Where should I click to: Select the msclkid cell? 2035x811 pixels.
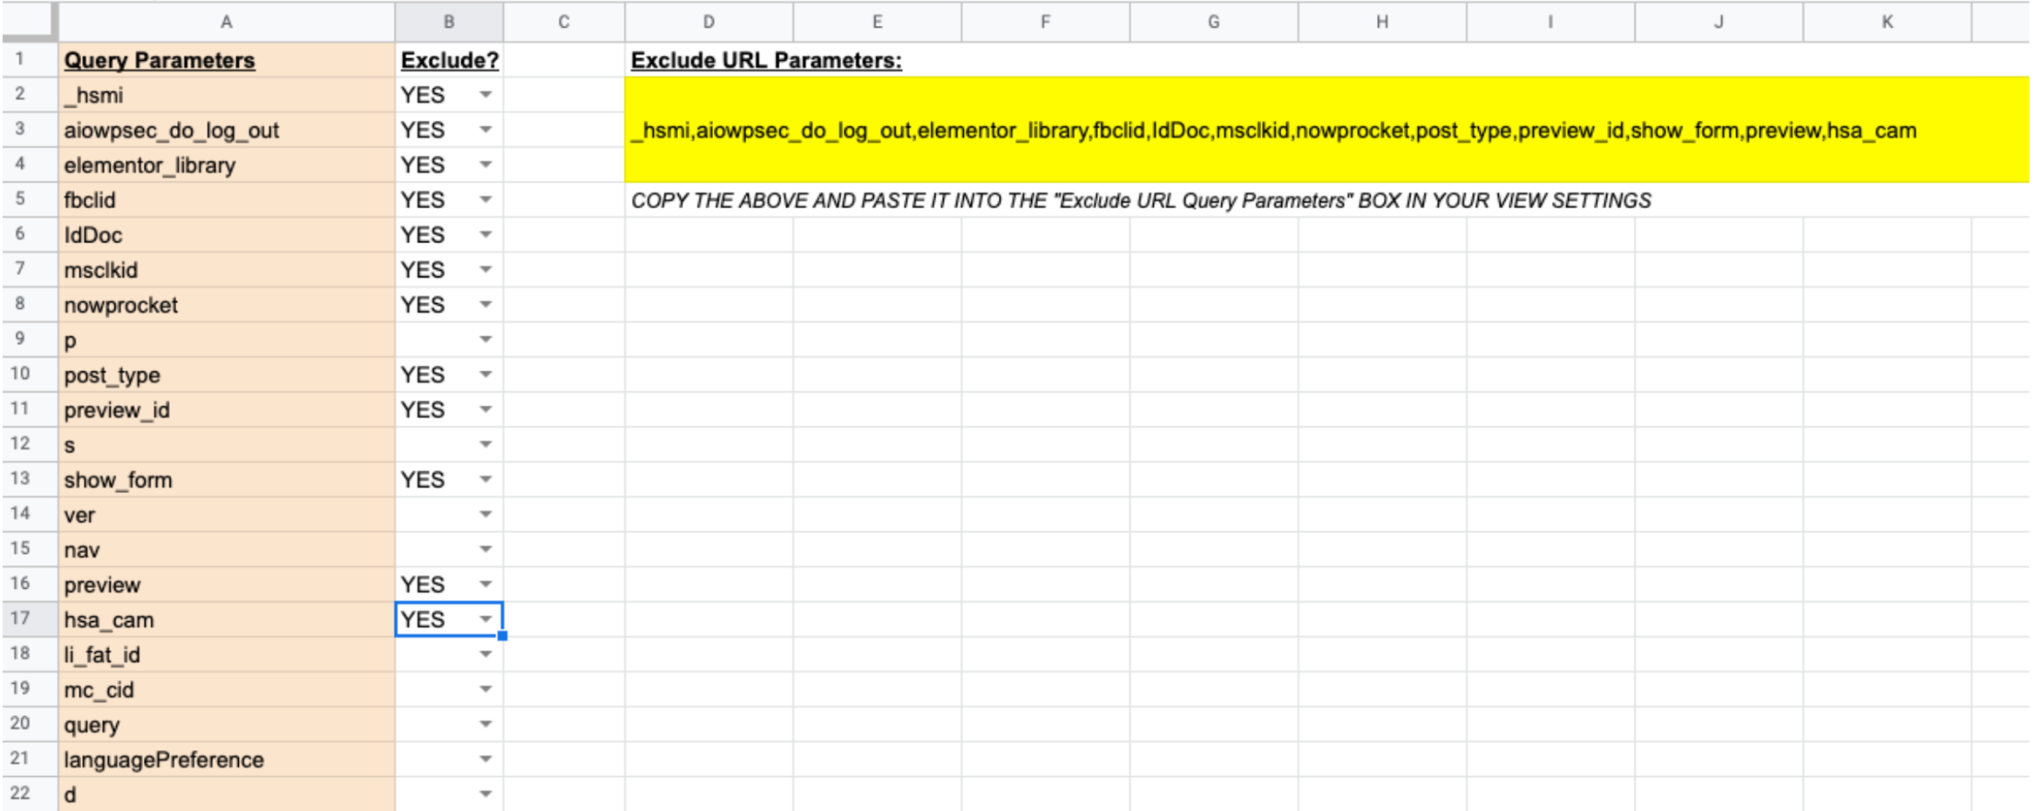coord(227,270)
